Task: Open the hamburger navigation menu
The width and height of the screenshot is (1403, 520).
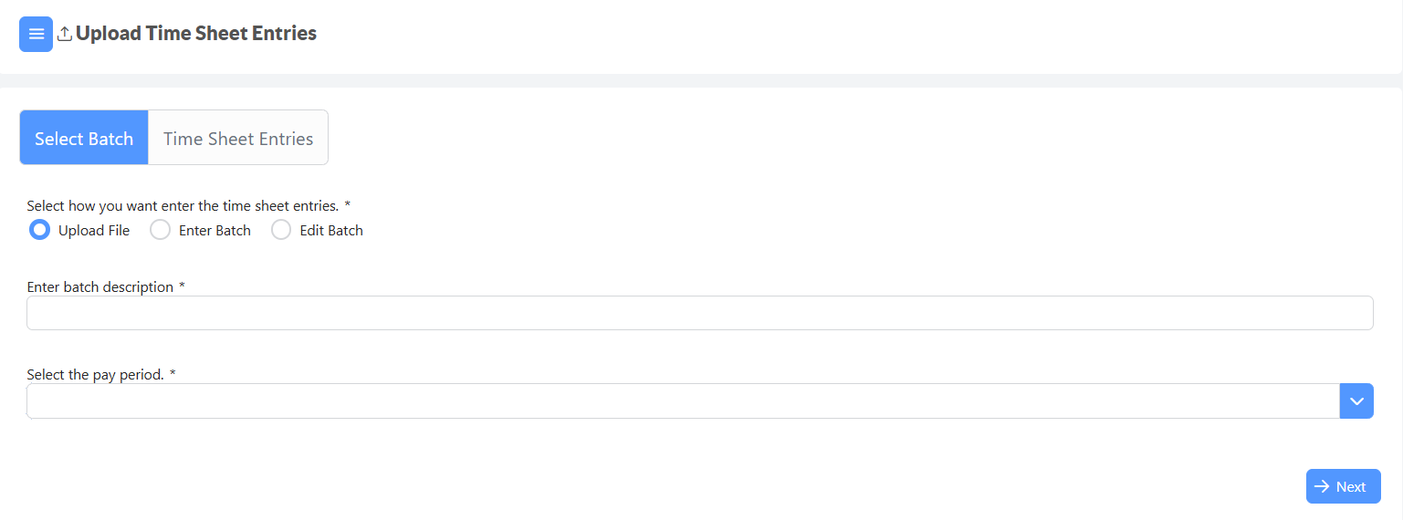Action: (x=36, y=34)
